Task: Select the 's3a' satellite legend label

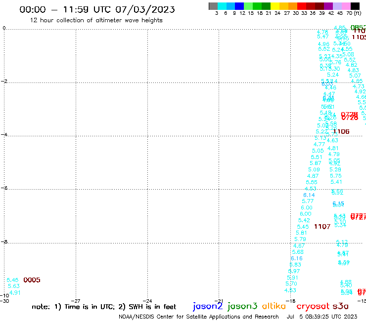Action: [x=341, y=306]
